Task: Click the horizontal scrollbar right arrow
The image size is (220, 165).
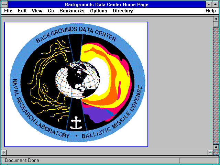Action: point(210,153)
